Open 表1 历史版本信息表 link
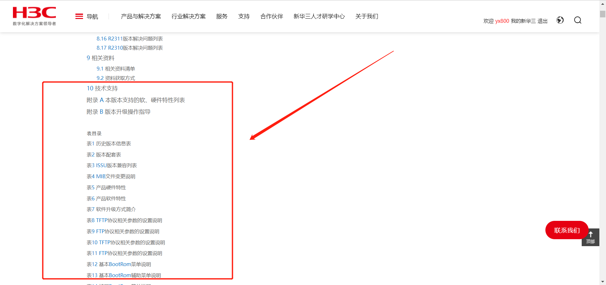The height and width of the screenshot is (285, 606). [x=109, y=143]
